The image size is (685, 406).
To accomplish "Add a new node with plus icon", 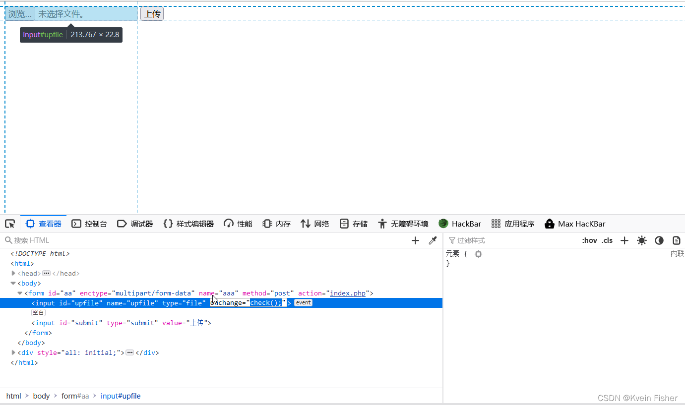I will 416,240.
